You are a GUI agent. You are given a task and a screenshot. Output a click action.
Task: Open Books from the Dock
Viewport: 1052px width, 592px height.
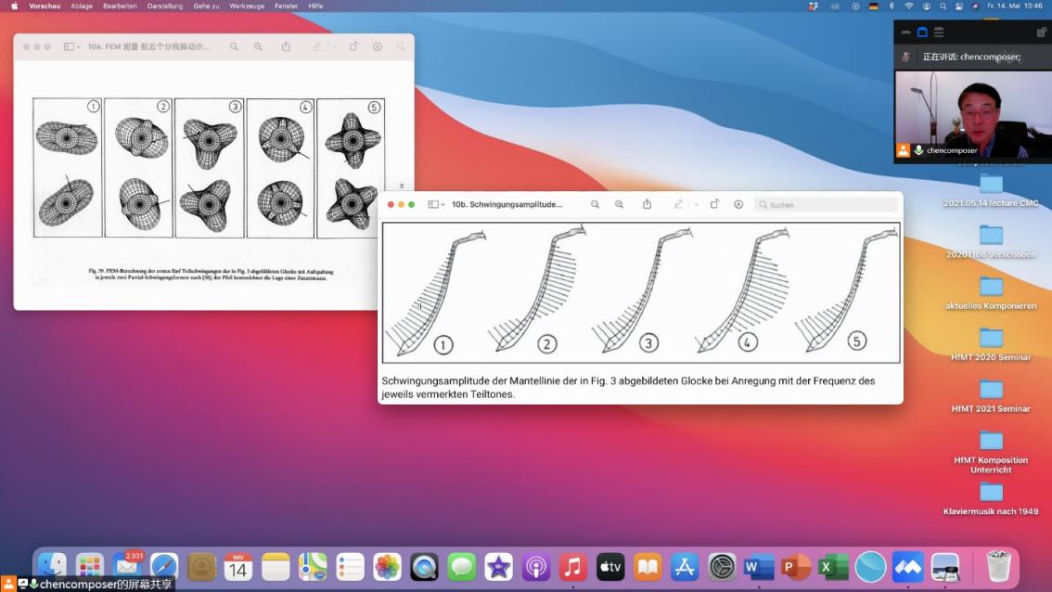648,568
